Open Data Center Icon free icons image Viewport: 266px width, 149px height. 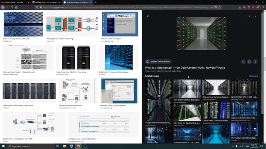76,58
